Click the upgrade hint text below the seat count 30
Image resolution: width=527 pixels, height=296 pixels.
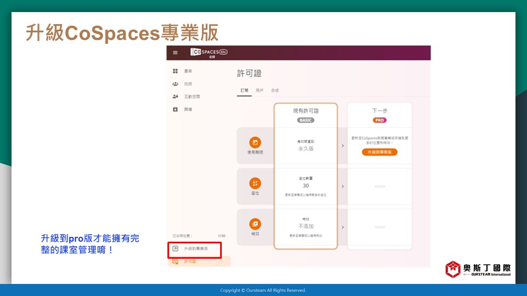306,195
